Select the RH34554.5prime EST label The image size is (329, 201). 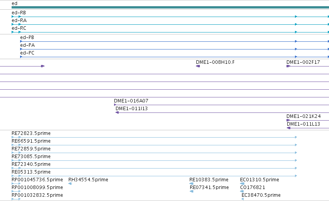[x=88, y=180]
